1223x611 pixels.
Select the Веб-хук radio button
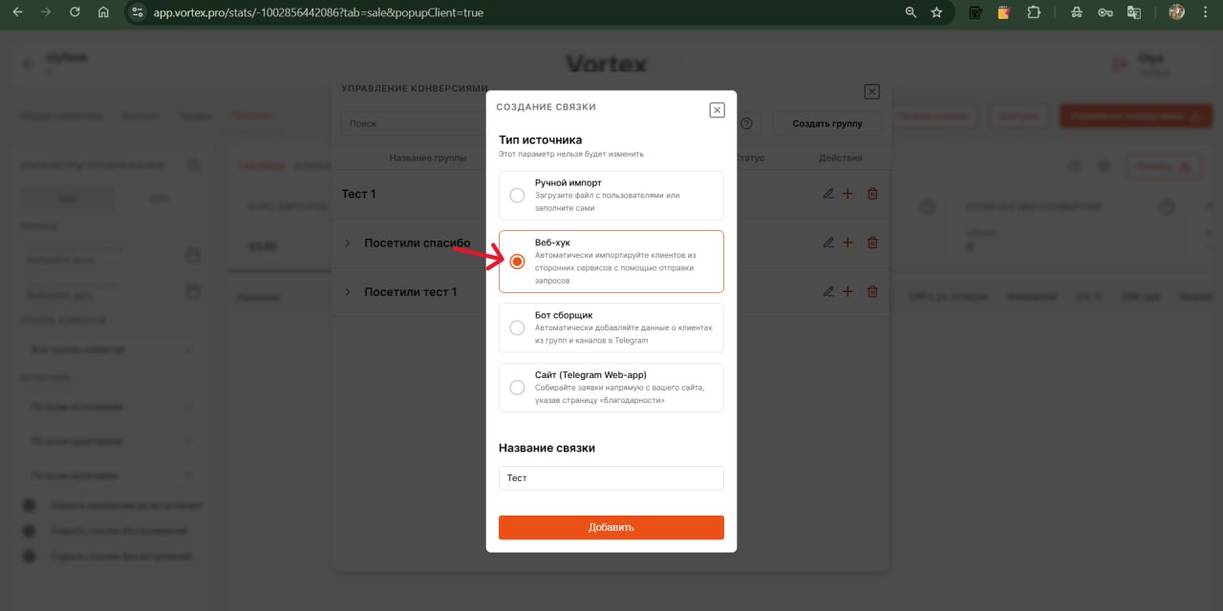pos(517,262)
